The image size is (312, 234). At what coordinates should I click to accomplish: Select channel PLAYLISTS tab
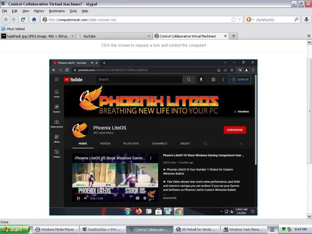click(x=131, y=144)
